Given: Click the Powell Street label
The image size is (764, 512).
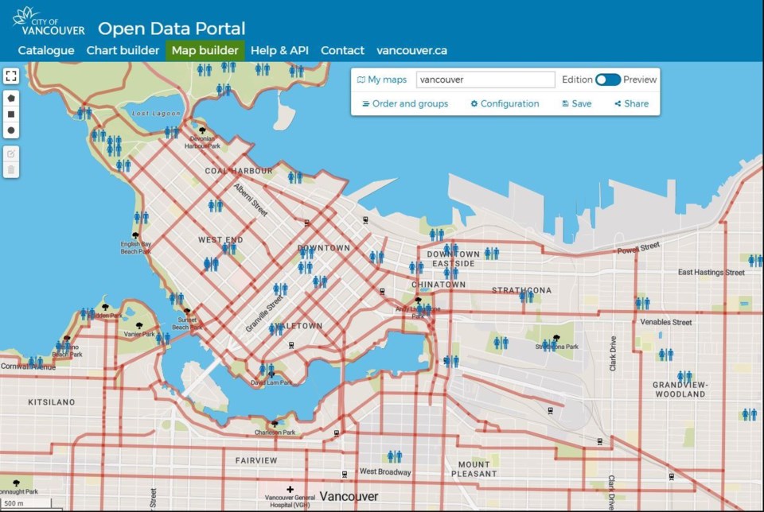Looking at the screenshot, I should 639,248.
